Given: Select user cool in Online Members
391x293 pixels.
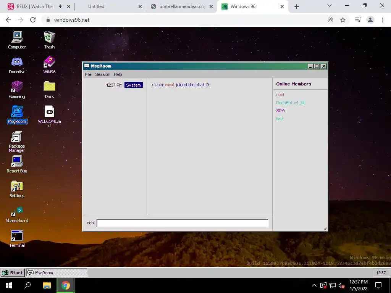Looking at the screenshot, I should click(x=280, y=95).
